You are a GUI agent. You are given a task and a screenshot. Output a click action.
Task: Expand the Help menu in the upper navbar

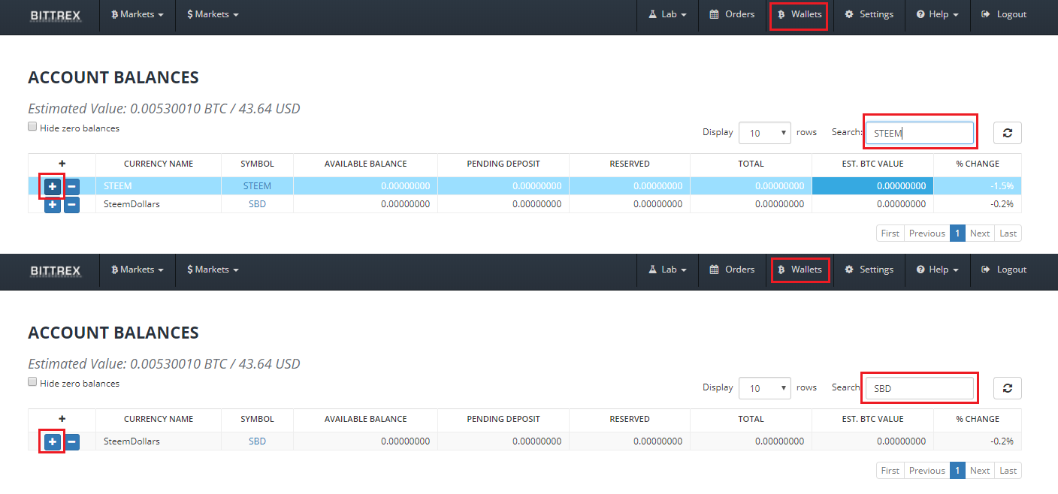coord(937,14)
